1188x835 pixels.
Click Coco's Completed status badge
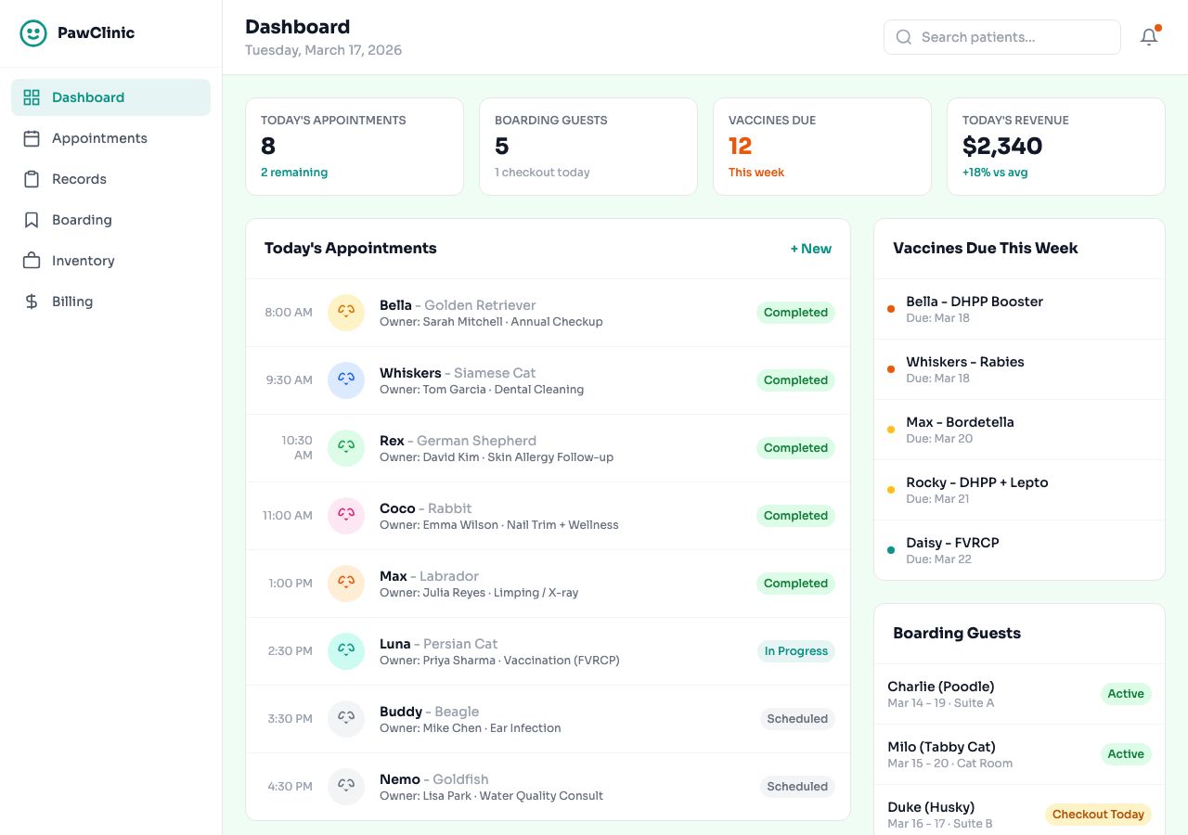tap(795, 516)
